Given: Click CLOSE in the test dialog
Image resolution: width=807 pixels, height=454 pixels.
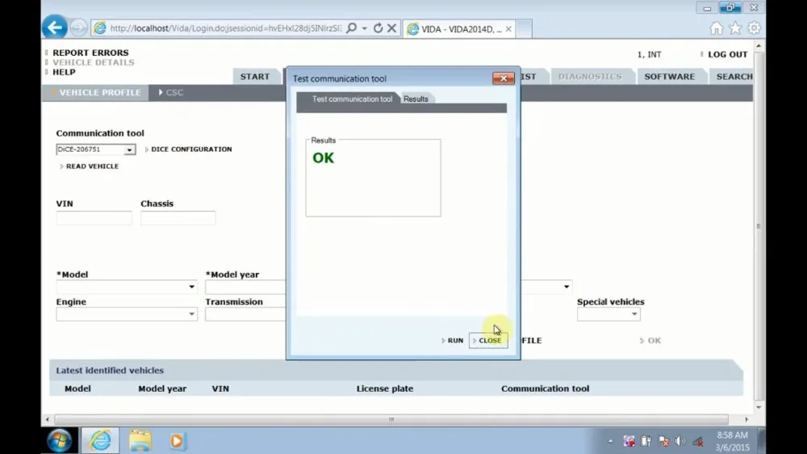Looking at the screenshot, I should [488, 340].
